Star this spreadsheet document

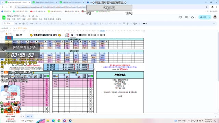(29, 16)
